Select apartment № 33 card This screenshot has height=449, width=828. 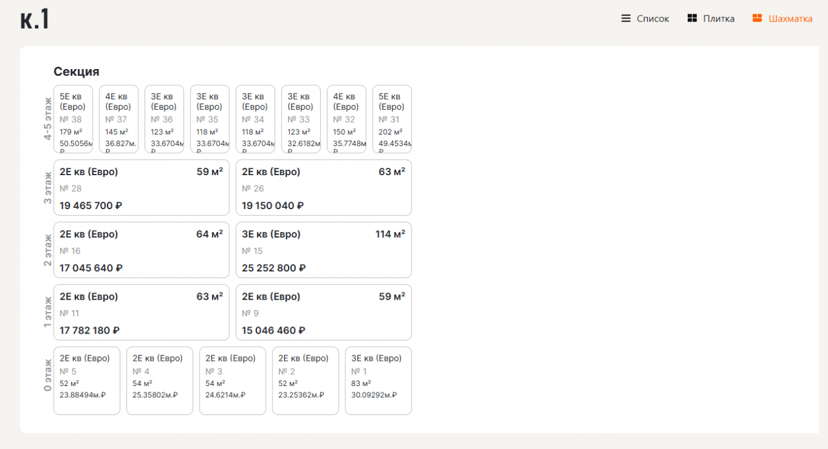click(x=301, y=119)
